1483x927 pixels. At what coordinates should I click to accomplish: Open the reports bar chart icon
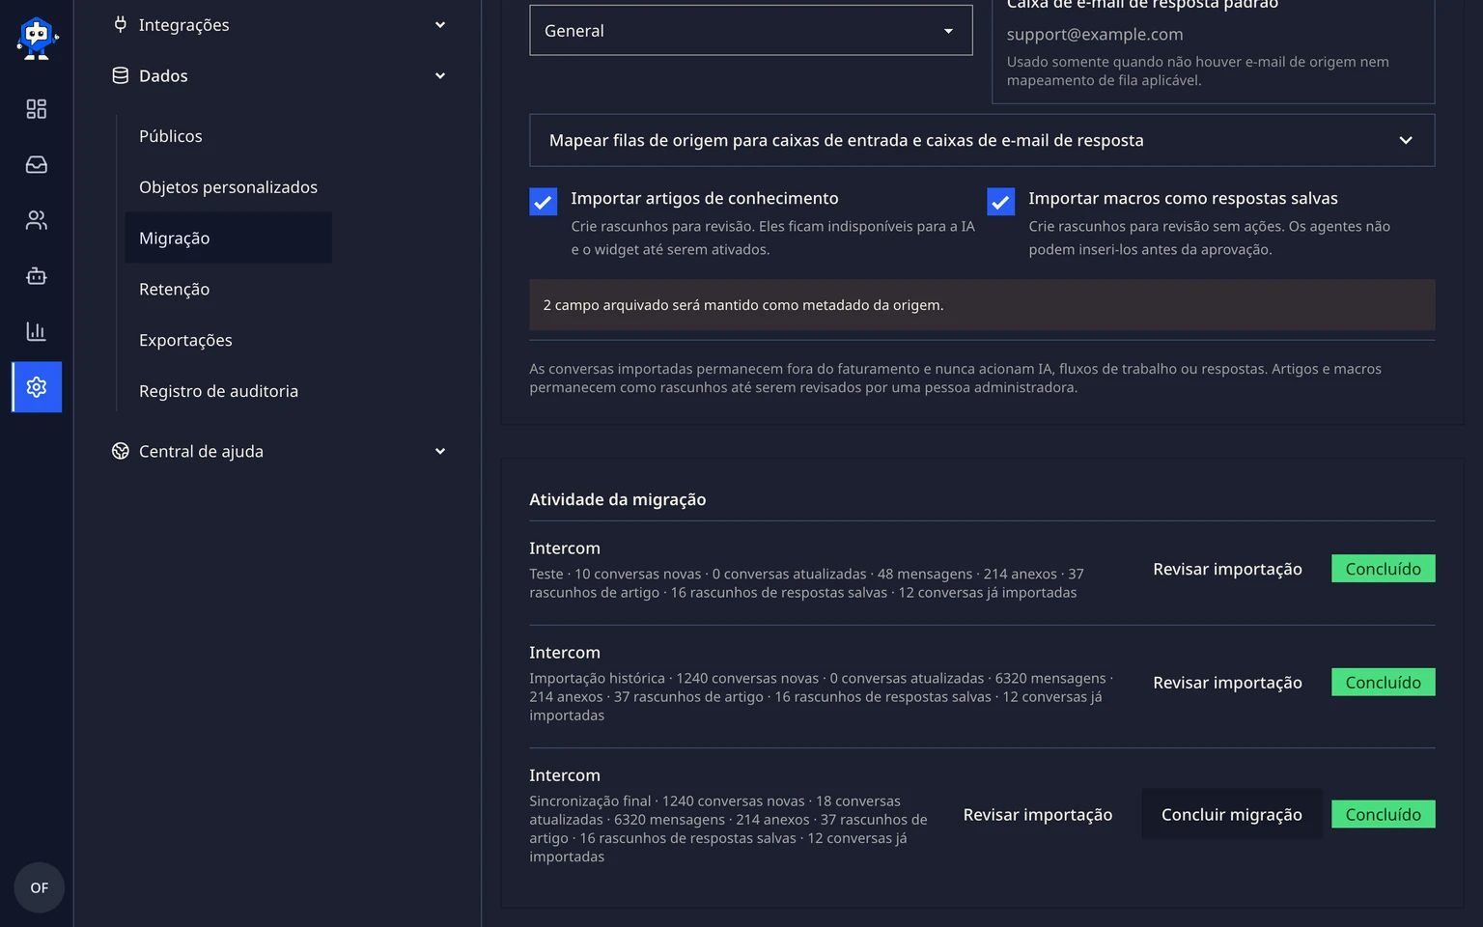coord(37,331)
